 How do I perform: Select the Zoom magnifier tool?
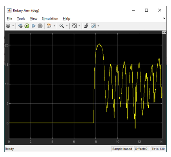pyautogui.click(x=62, y=26)
